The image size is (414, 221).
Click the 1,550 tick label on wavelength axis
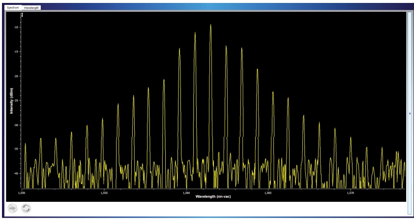[x=22, y=193]
